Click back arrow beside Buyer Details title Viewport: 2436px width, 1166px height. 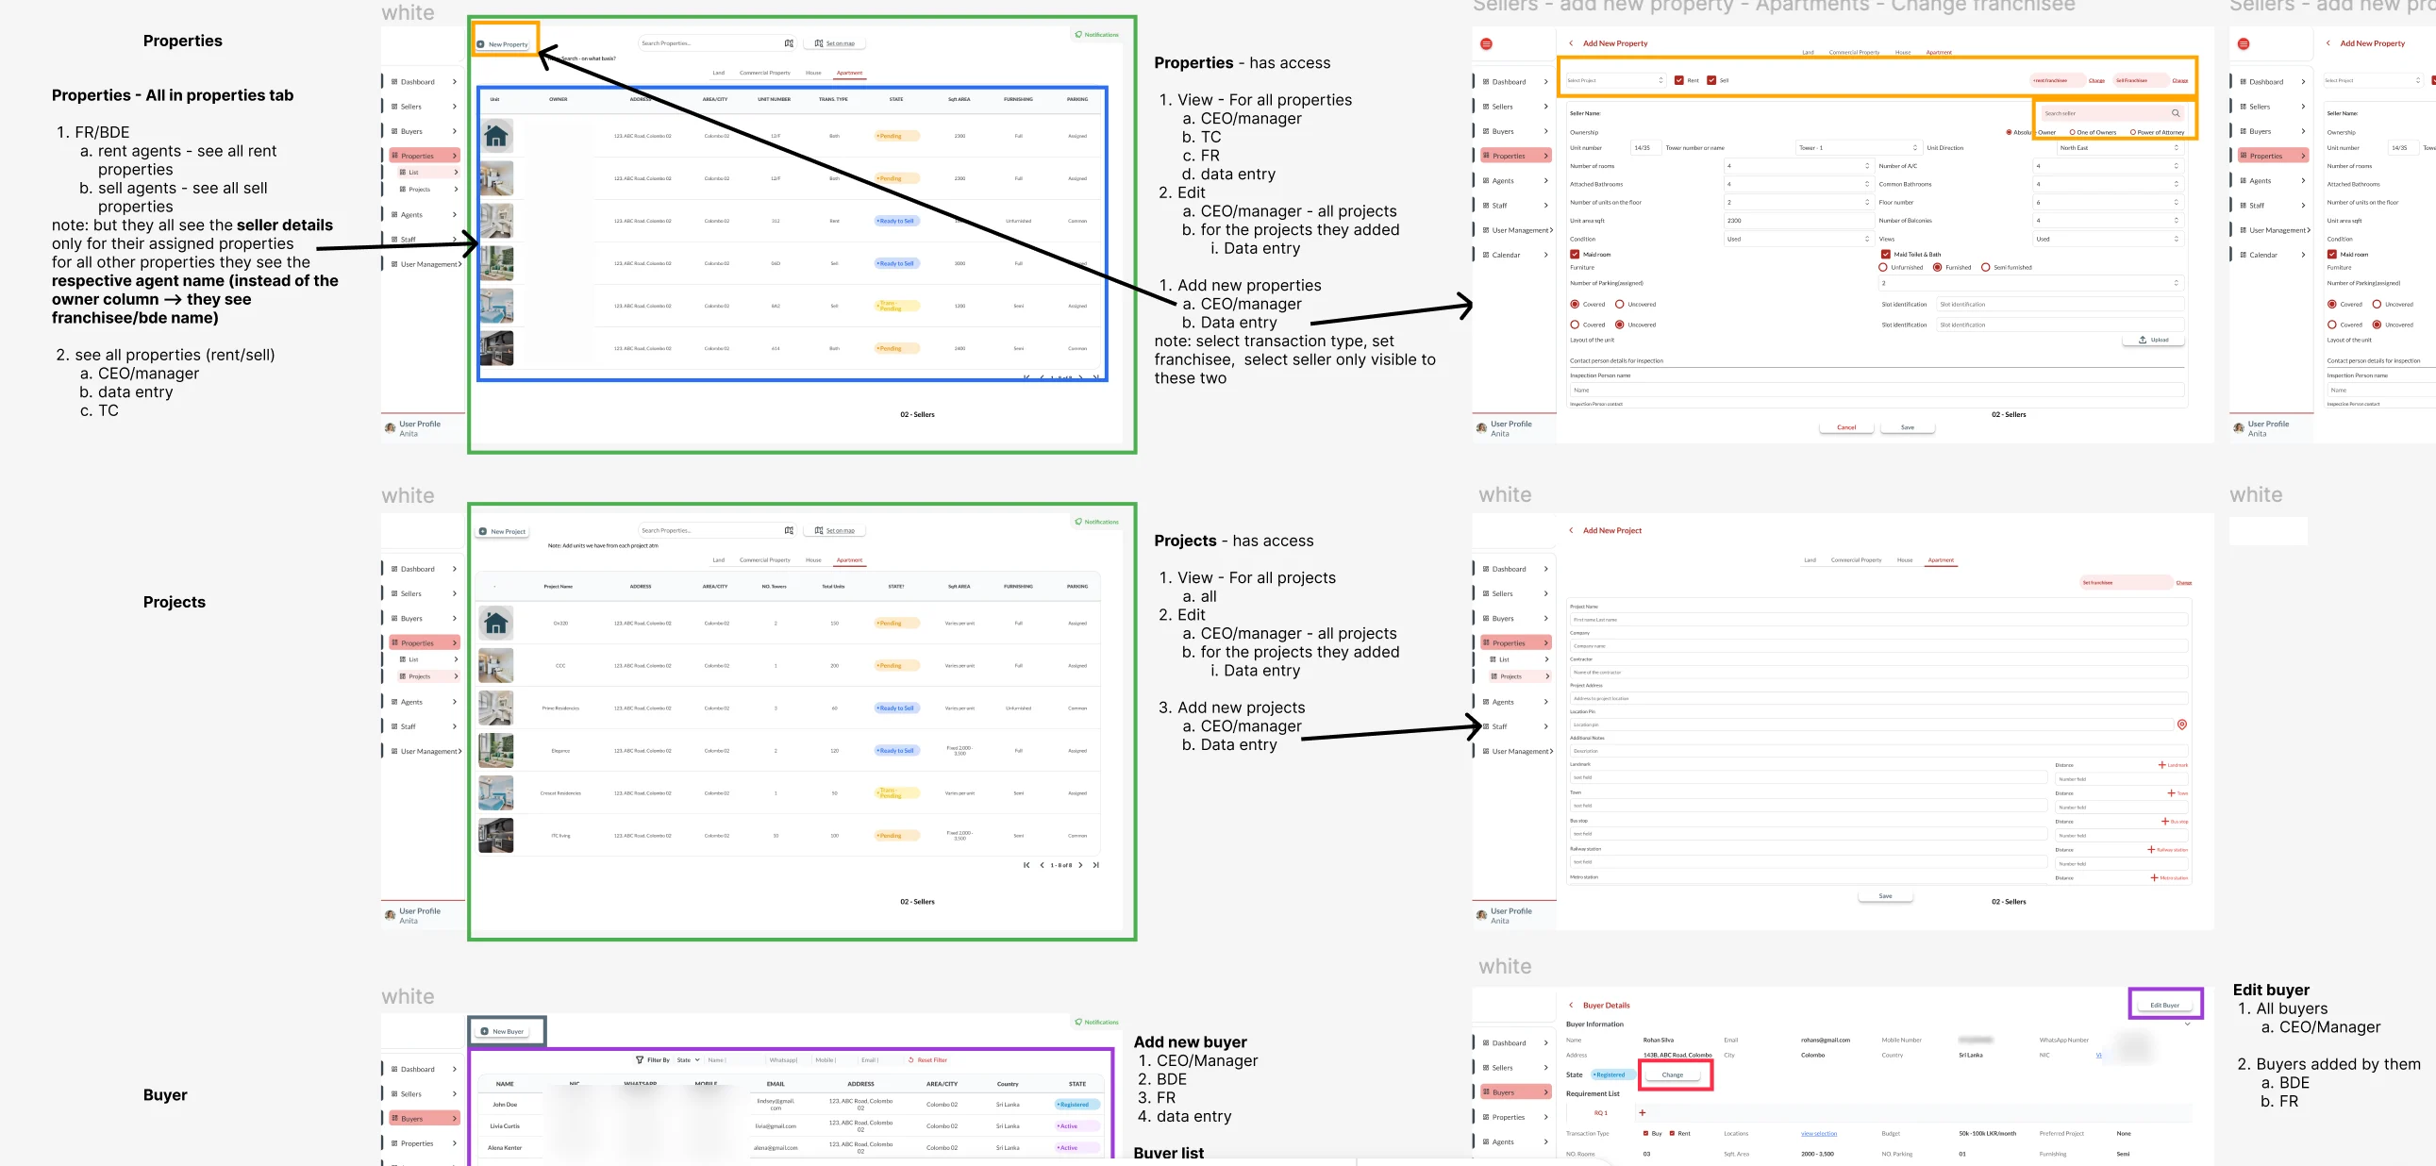click(1572, 1006)
